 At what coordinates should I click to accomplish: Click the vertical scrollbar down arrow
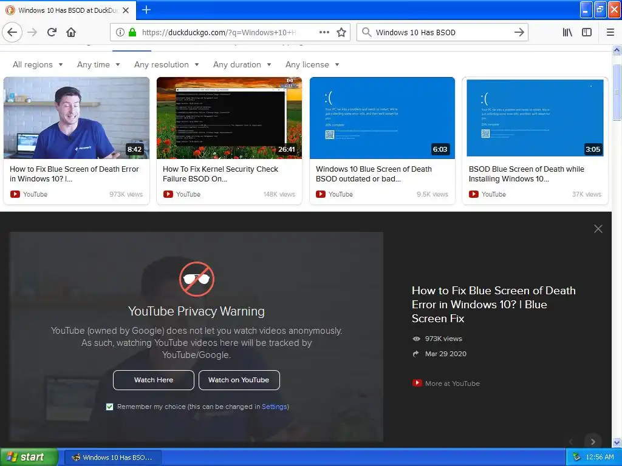[x=617, y=442]
